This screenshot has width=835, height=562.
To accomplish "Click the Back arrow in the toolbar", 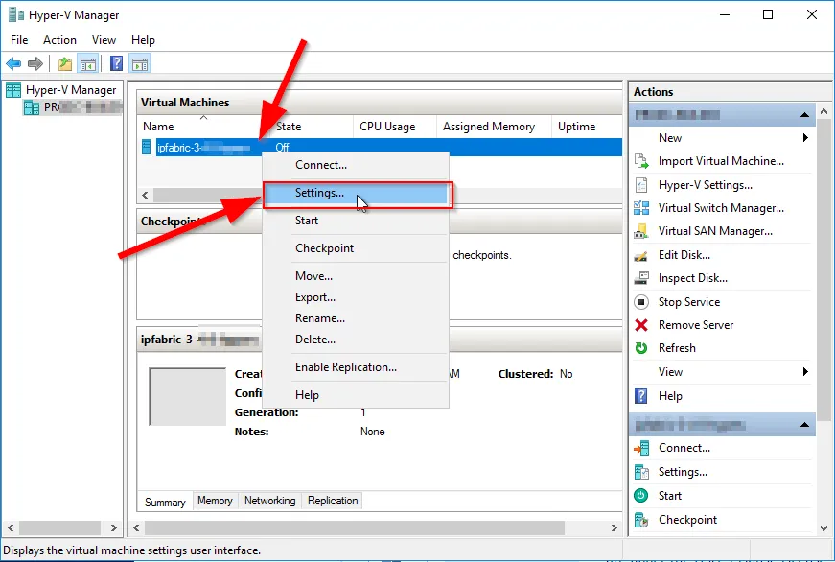I will (x=13, y=64).
